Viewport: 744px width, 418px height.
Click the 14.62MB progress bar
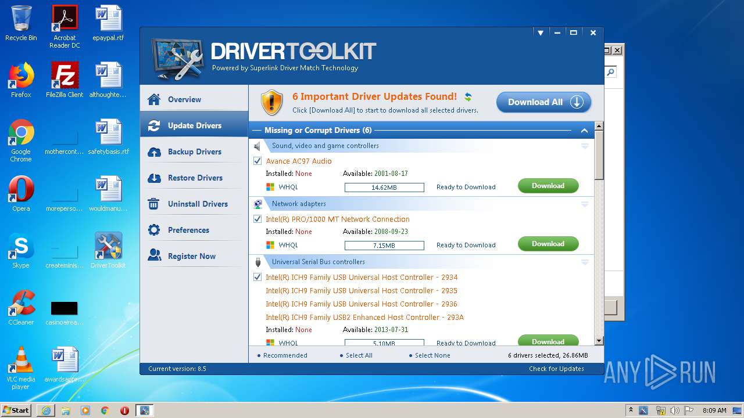point(384,188)
